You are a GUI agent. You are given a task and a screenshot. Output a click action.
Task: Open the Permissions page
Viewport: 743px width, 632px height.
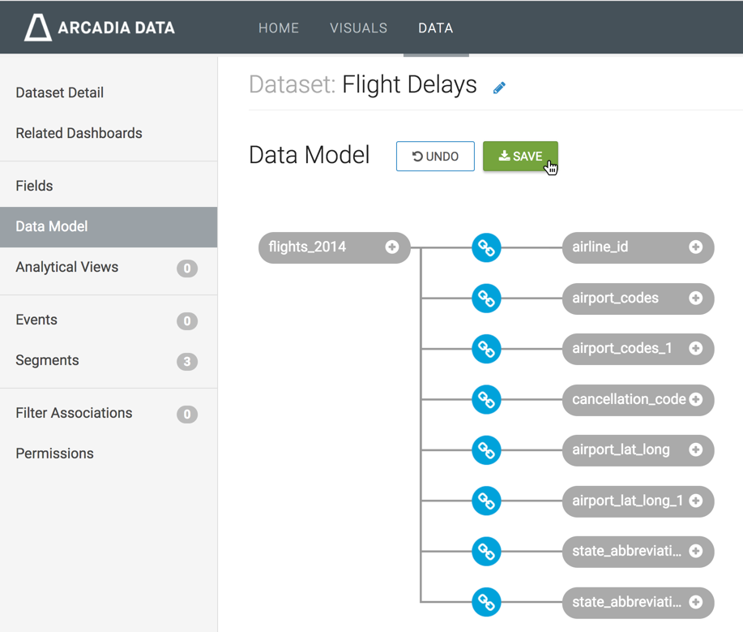coord(54,454)
